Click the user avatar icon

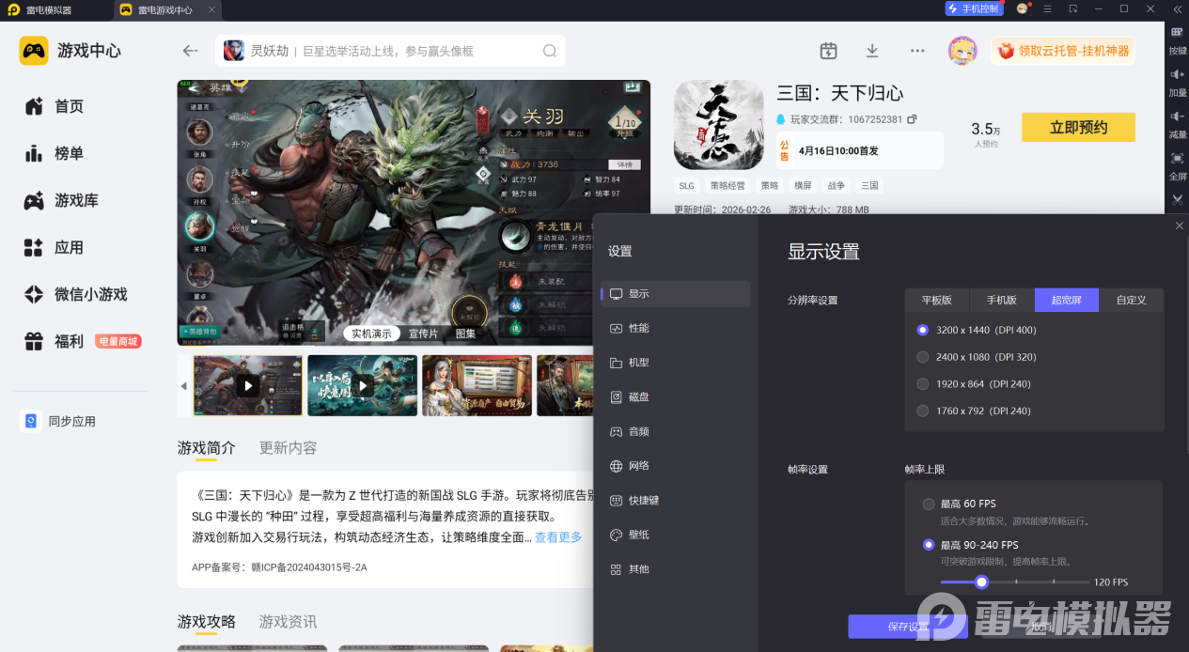962,51
